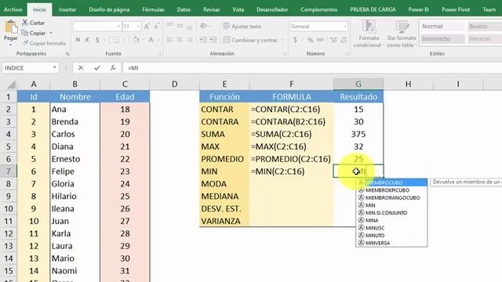Toggle underline with the S button
Screen dimensions: 502x282
pyautogui.click(x=97, y=40)
